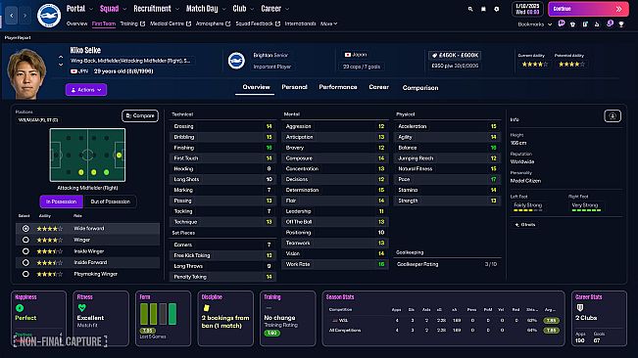Click the square icon next to search

[483, 9]
